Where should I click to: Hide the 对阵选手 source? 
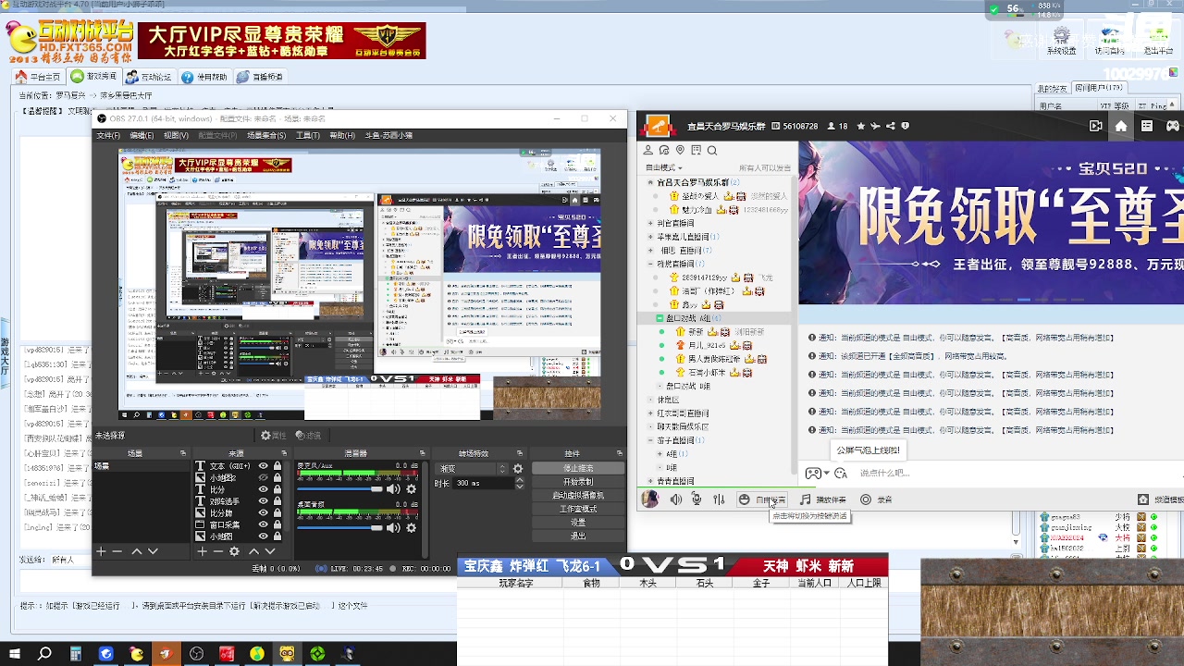pos(264,501)
